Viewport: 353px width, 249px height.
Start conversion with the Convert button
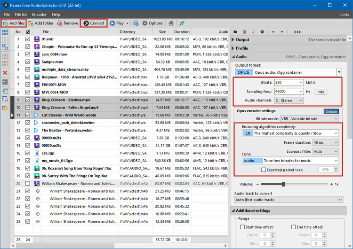click(94, 23)
